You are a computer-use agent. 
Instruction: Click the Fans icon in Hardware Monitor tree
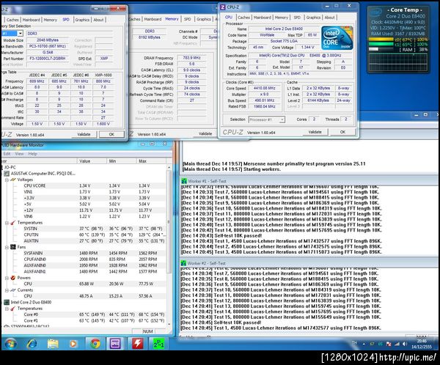click(x=13, y=247)
